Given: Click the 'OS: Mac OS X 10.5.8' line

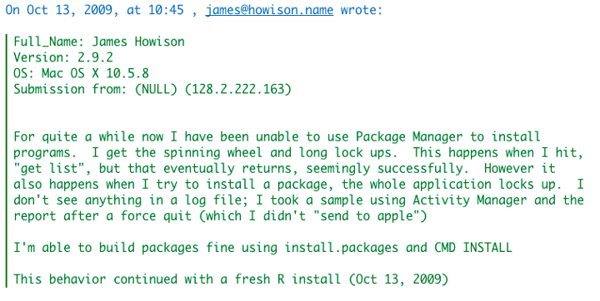Looking at the screenshot, I should [81, 73].
